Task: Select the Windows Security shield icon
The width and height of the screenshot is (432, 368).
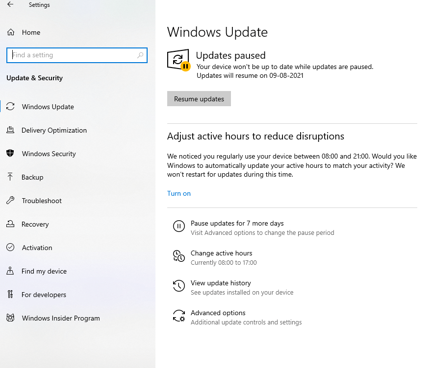Action: click(11, 154)
